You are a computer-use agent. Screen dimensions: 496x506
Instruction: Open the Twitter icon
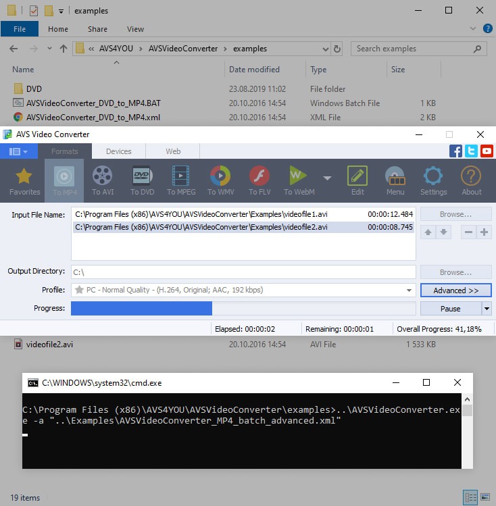click(471, 151)
